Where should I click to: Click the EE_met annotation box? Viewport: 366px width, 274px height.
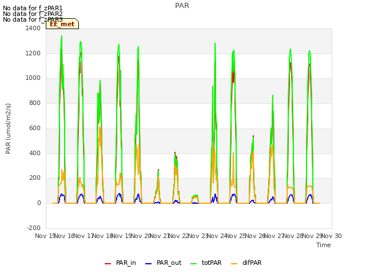pos(62,24)
